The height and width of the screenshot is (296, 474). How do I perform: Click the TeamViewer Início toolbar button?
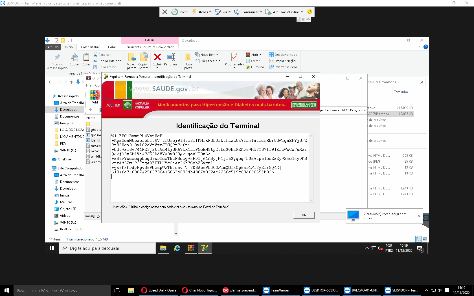pos(179,12)
